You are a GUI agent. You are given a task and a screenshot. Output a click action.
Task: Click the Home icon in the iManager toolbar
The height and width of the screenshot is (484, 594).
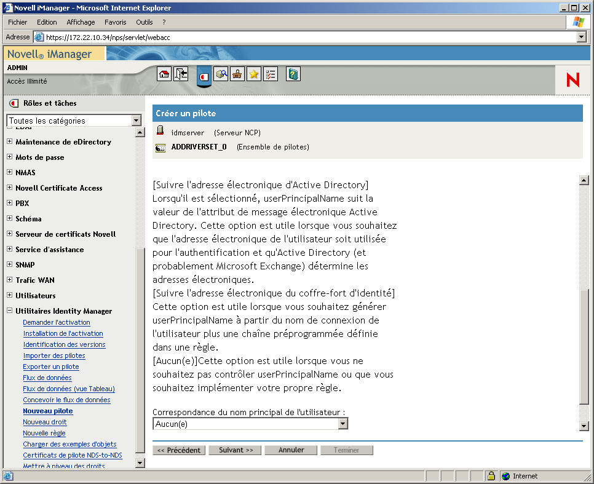(x=165, y=74)
